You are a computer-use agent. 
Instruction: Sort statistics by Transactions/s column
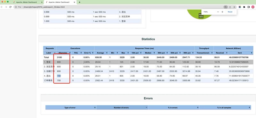204,53
